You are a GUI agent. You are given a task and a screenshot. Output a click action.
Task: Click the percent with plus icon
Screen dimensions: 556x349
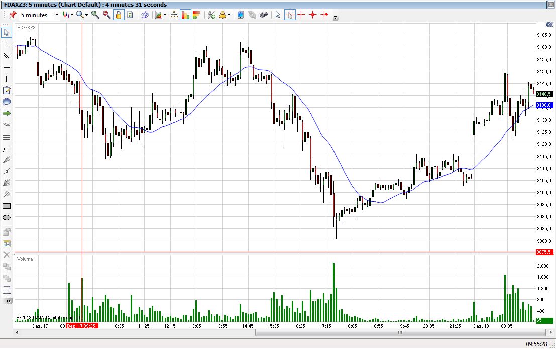(211, 15)
